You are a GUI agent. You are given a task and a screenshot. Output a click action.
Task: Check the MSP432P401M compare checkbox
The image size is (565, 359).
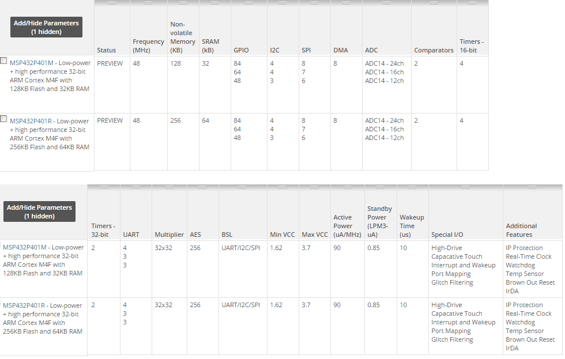point(4,61)
